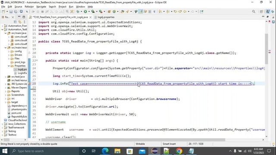The height and width of the screenshot is (155, 276).
Task: Open Chrome from the taskbar
Action: click(179, 151)
